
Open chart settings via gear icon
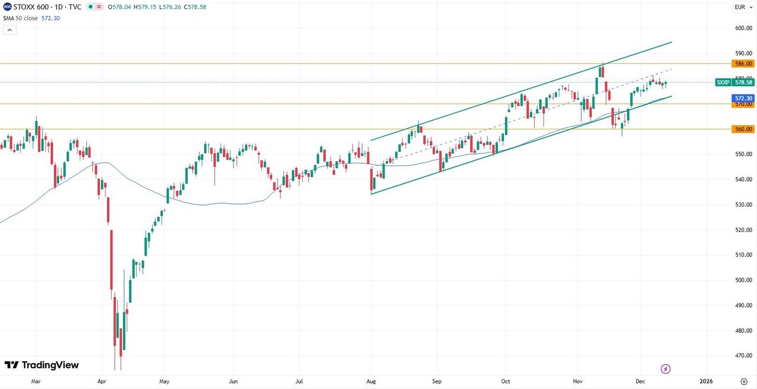(x=743, y=381)
